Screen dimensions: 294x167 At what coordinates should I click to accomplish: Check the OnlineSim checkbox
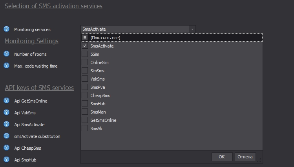[85, 62]
